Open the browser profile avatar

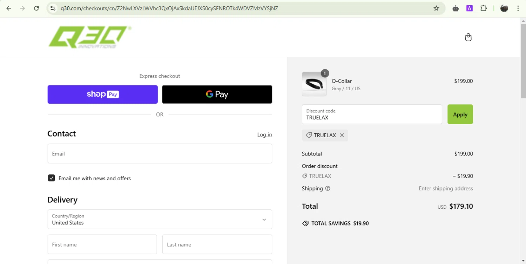tap(504, 8)
